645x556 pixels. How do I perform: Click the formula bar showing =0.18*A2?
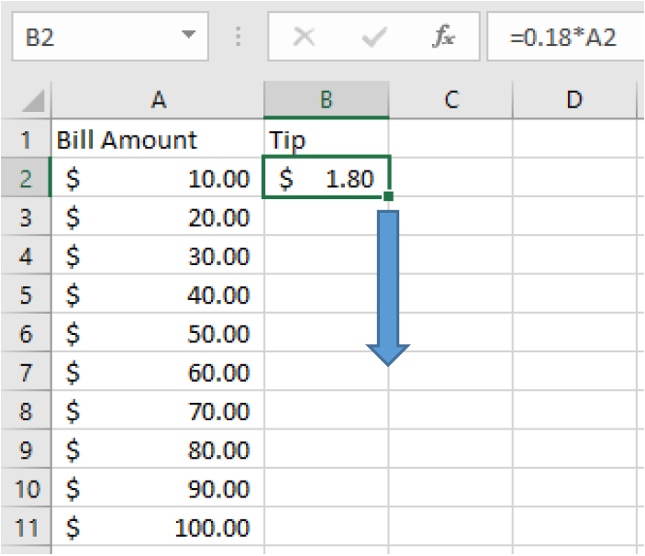tap(566, 37)
